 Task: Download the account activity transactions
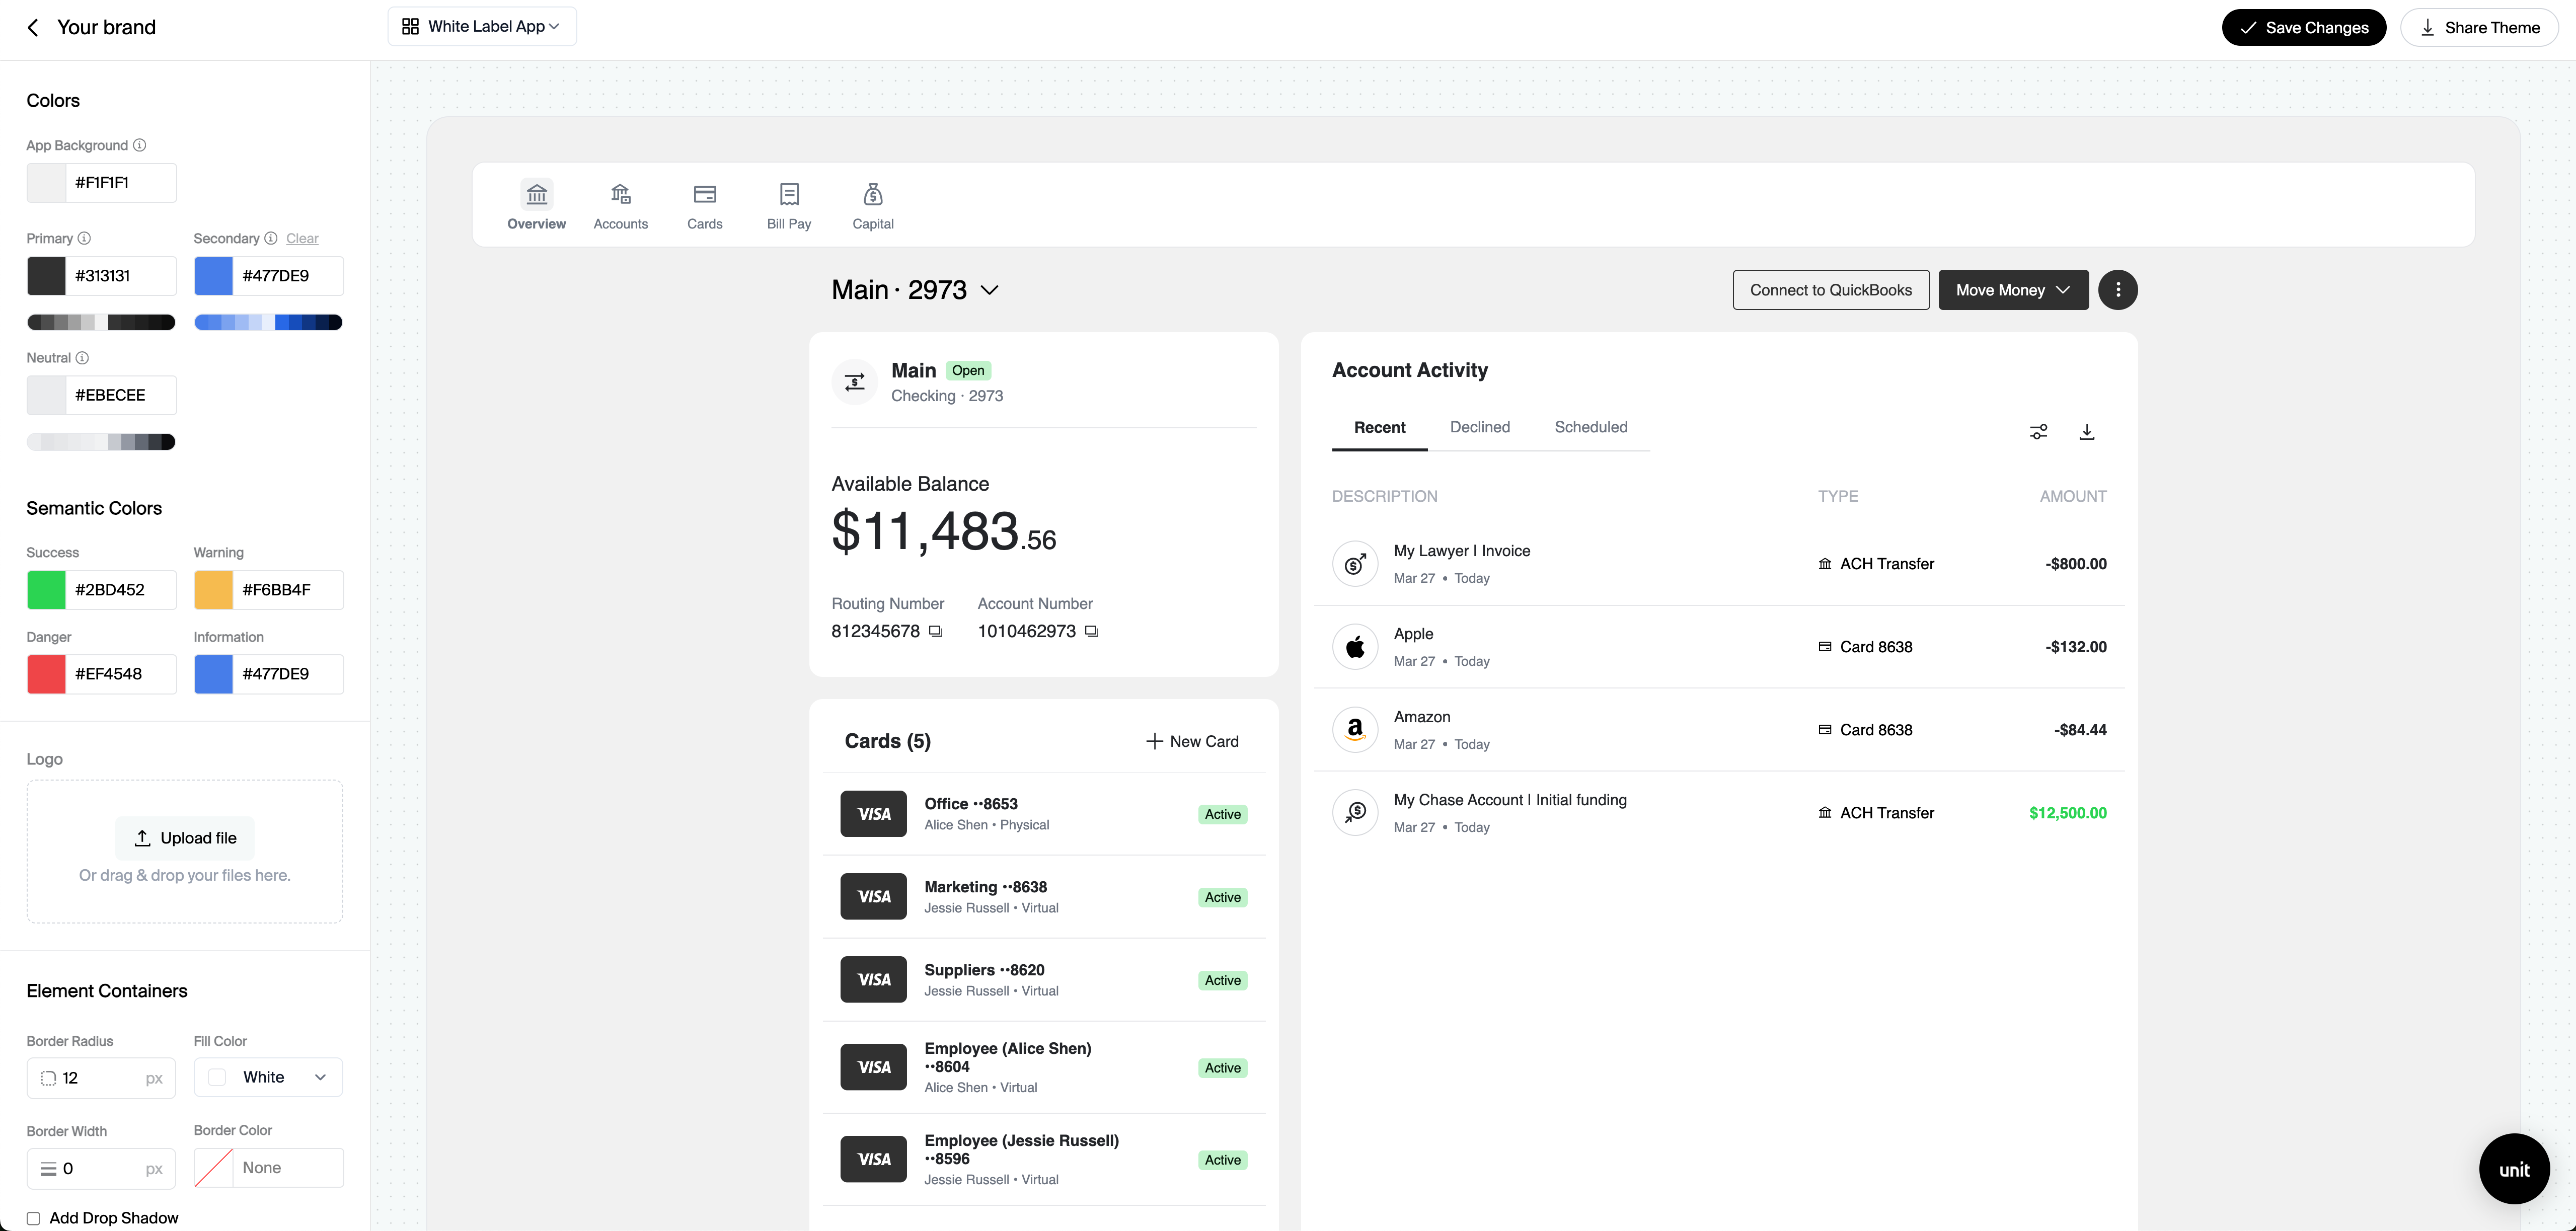point(2087,431)
